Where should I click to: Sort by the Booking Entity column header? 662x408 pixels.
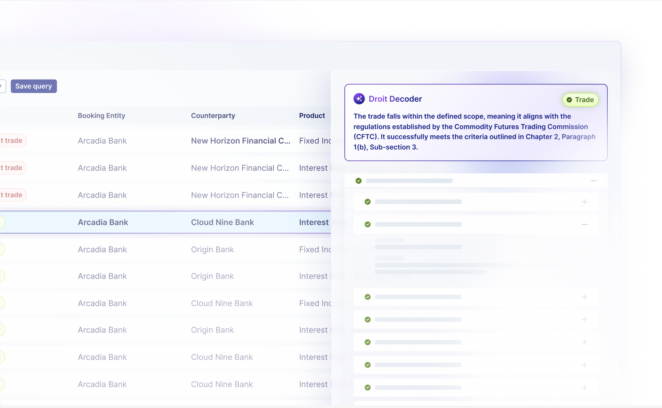coord(101,116)
